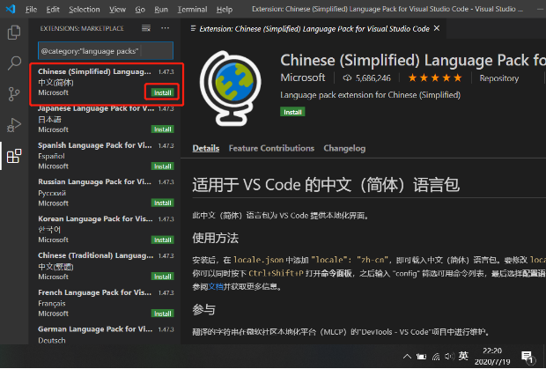This screenshot has width=546, height=369.
Task: Clear extensions search results icon
Action: (146, 28)
